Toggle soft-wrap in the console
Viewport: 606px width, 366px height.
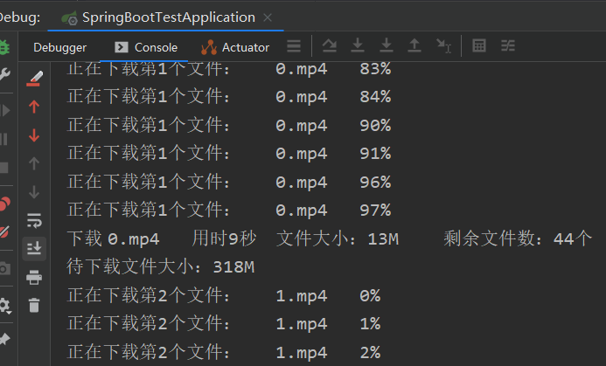coord(34,219)
